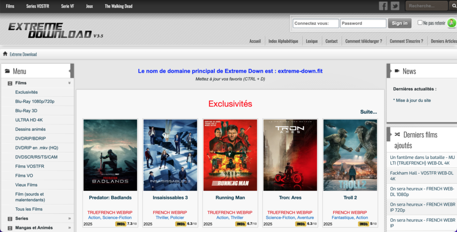The image size is (457, 232).
Task: Open the Predator: Badlands poster
Action: [110, 155]
